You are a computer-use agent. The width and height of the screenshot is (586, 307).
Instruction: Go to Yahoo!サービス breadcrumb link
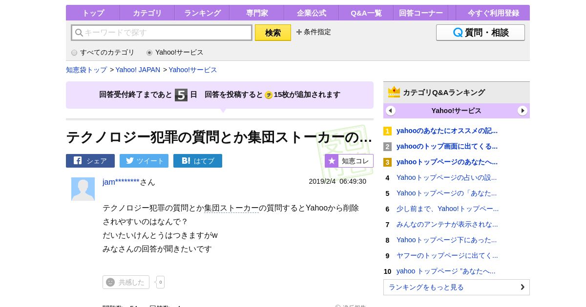click(193, 70)
